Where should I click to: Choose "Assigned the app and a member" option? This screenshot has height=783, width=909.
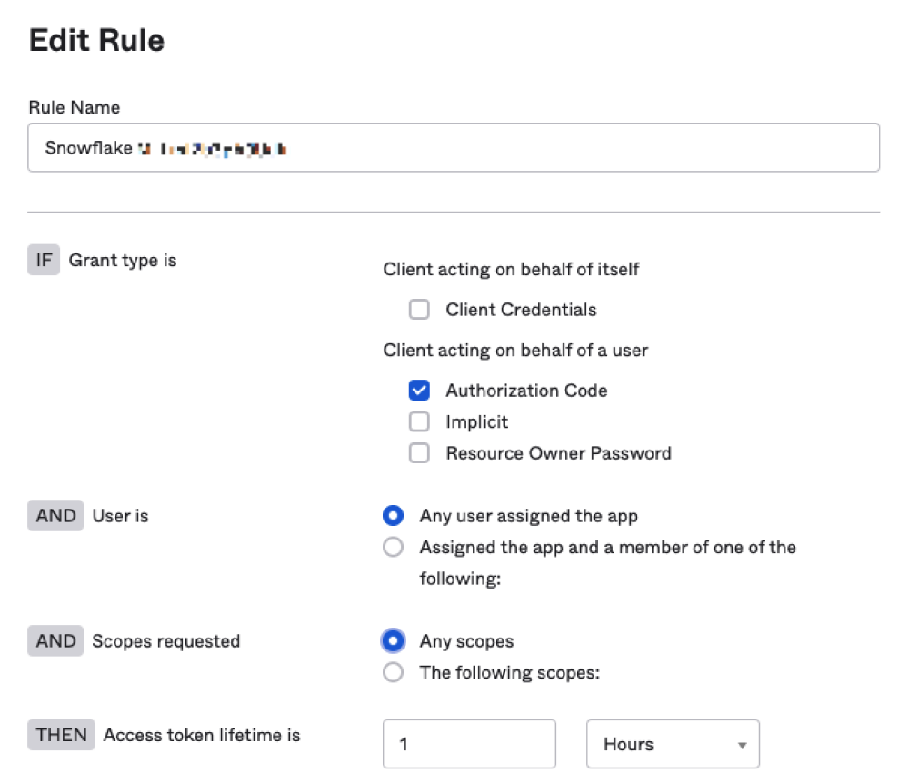[x=393, y=547]
